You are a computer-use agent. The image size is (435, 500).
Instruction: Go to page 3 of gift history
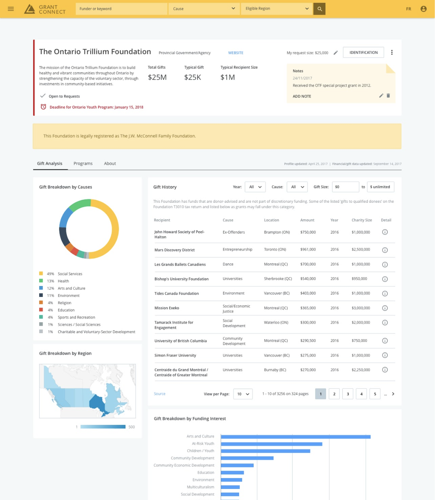point(348,394)
